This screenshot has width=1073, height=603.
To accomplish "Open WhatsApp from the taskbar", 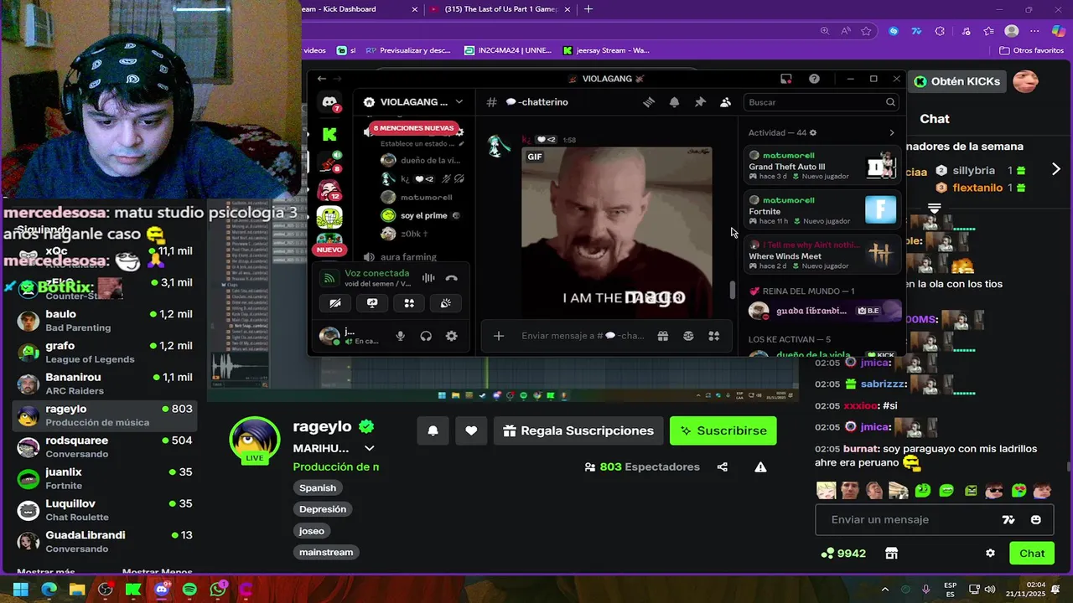I will [x=218, y=590].
